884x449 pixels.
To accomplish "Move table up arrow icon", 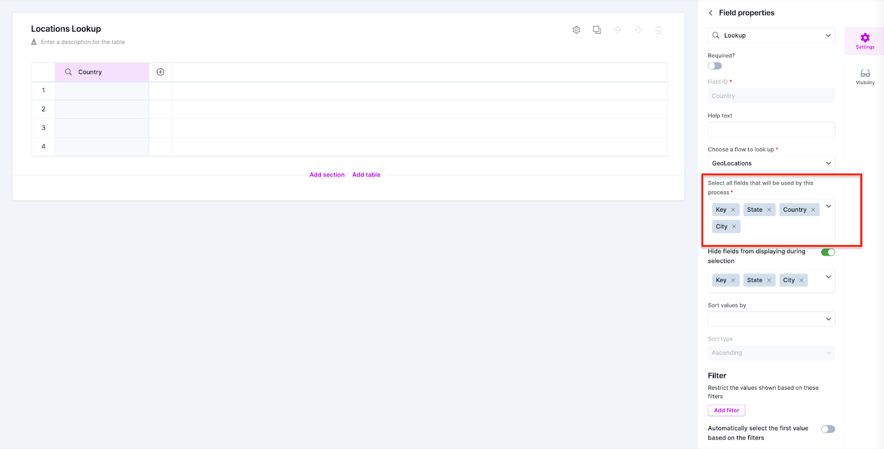I will (x=618, y=30).
